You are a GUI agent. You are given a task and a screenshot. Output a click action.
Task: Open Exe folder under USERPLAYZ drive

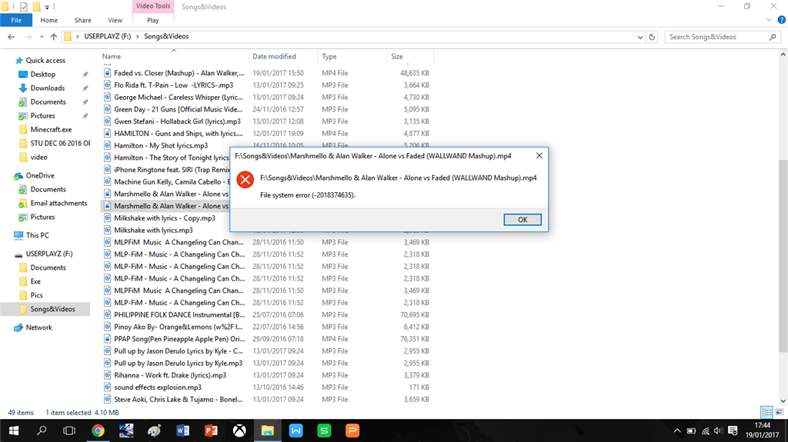point(35,282)
